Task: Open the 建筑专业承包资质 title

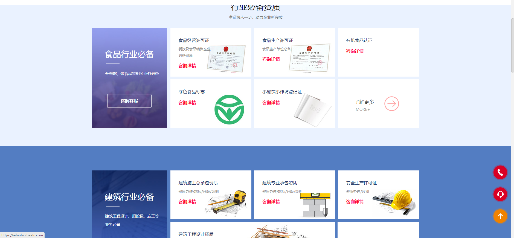Action: coord(280,183)
